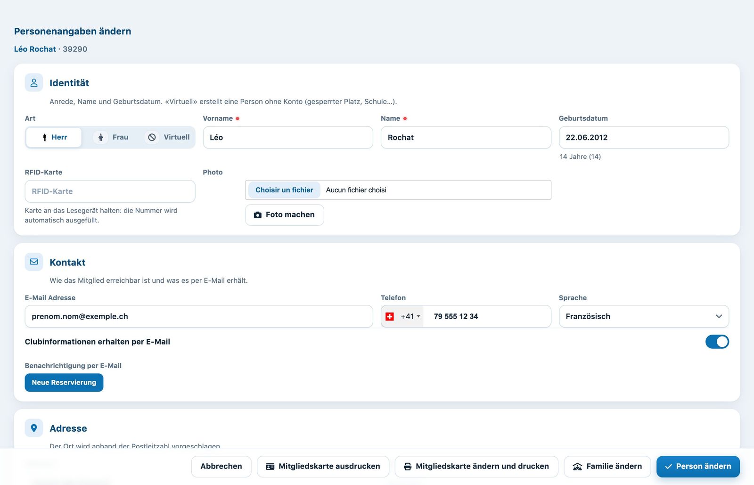Select the Frau option
This screenshot has height=485, width=754.
pos(111,137)
